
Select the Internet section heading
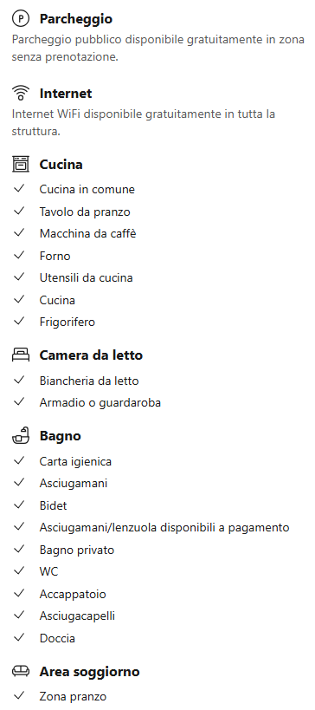[x=66, y=94]
